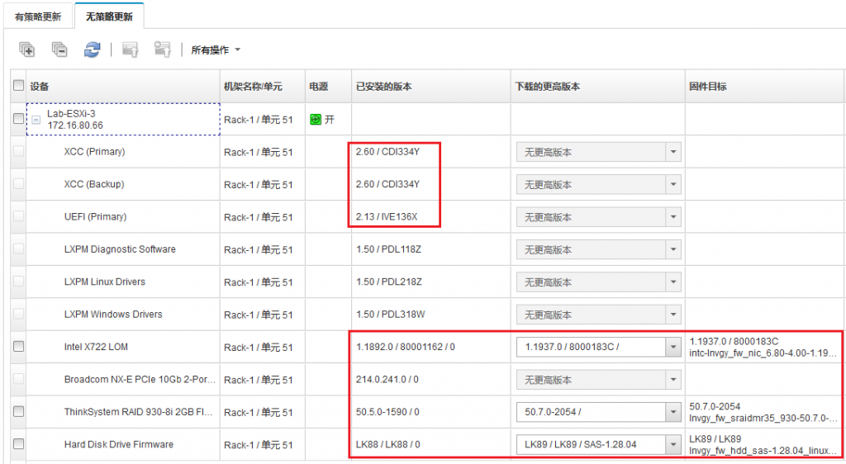Click the collapse all toolbar icon
846x464 pixels.
point(59,50)
